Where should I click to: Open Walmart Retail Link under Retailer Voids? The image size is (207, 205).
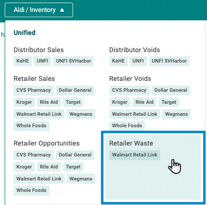pyautogui.click(x=135, y=114)
